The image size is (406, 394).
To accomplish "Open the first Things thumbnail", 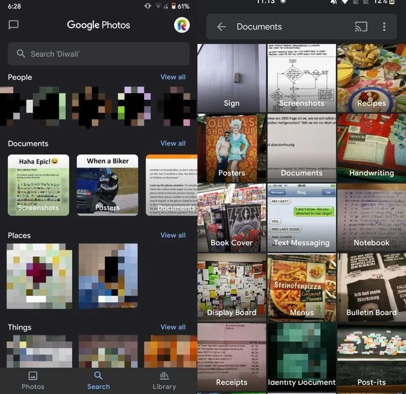I will [x=40, y=351].
